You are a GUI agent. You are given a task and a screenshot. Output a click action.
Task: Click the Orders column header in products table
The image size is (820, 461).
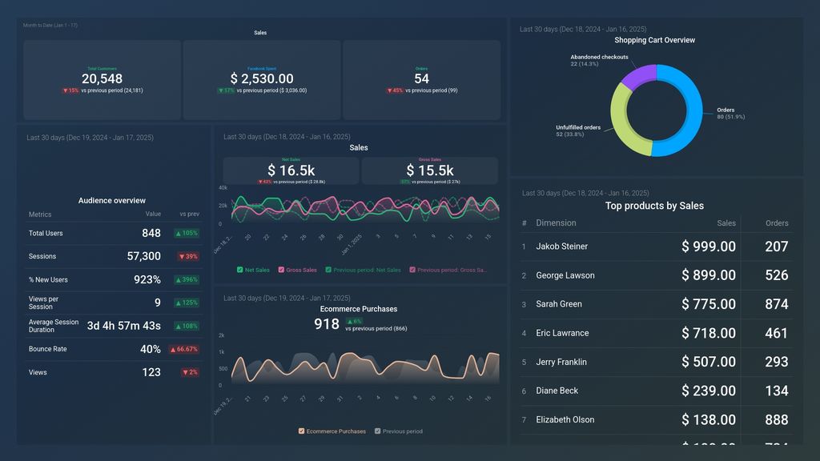(x=777, y=223)
